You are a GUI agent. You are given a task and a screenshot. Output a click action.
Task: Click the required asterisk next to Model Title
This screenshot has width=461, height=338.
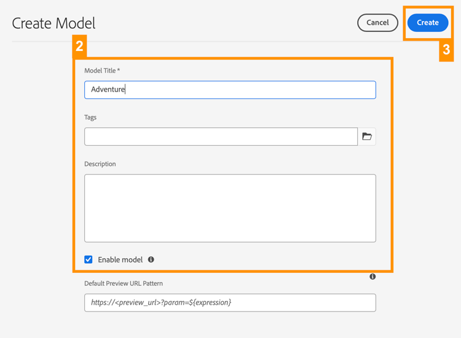tap(119, 71)
